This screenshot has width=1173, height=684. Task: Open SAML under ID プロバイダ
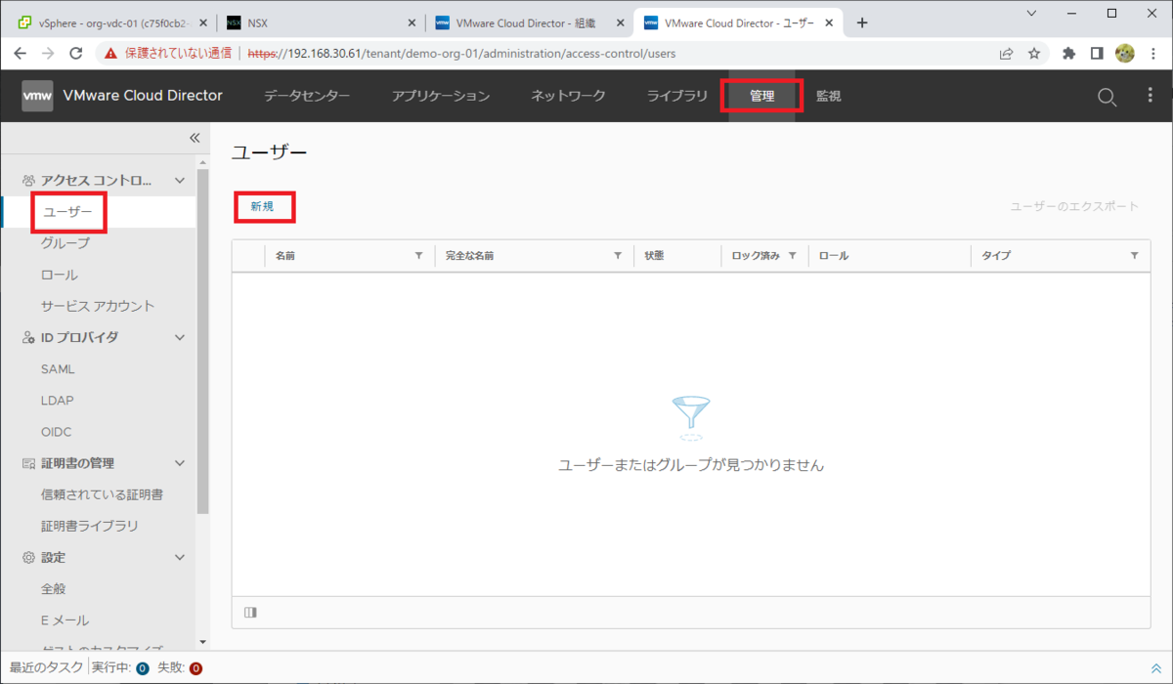coord(58,369)
